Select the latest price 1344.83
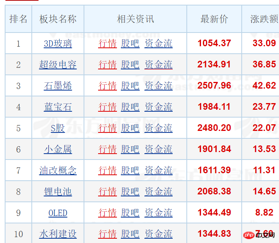Image resolution: width=279 pixels, height=243 pixels. pos(214,234)
